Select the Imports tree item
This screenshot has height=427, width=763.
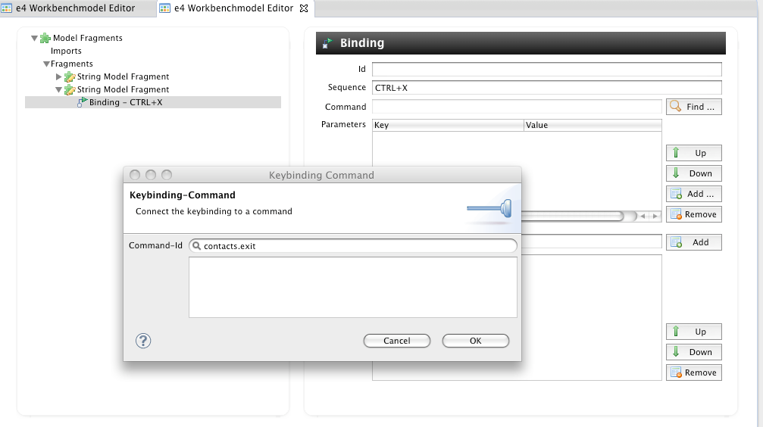point(66,51)
